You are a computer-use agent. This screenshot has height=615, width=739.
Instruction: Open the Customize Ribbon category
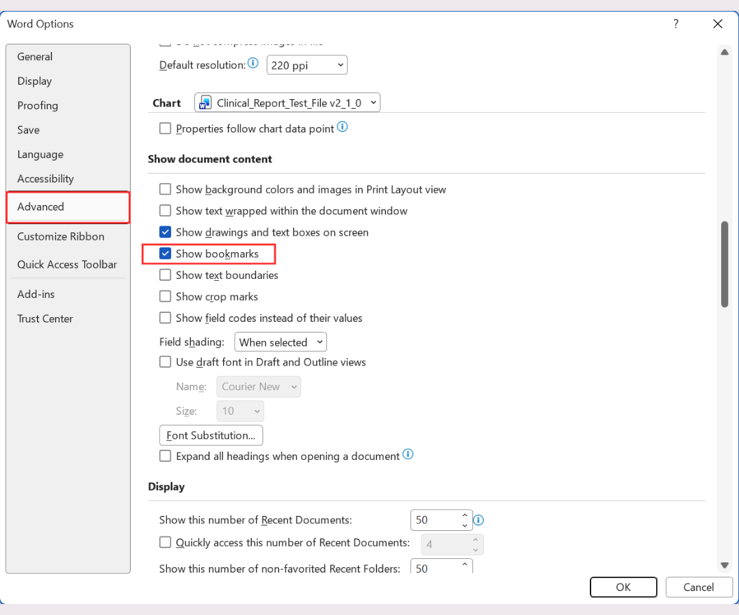68,236
